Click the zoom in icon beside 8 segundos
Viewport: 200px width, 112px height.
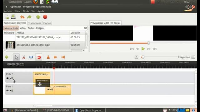pyautogui.click(x=193, y=57)
